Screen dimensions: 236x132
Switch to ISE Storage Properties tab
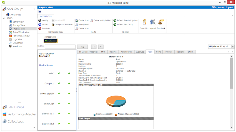click(88, 52)
